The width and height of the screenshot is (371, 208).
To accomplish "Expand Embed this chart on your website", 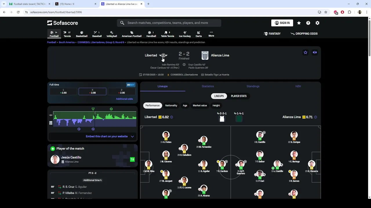I will (110, 136).
